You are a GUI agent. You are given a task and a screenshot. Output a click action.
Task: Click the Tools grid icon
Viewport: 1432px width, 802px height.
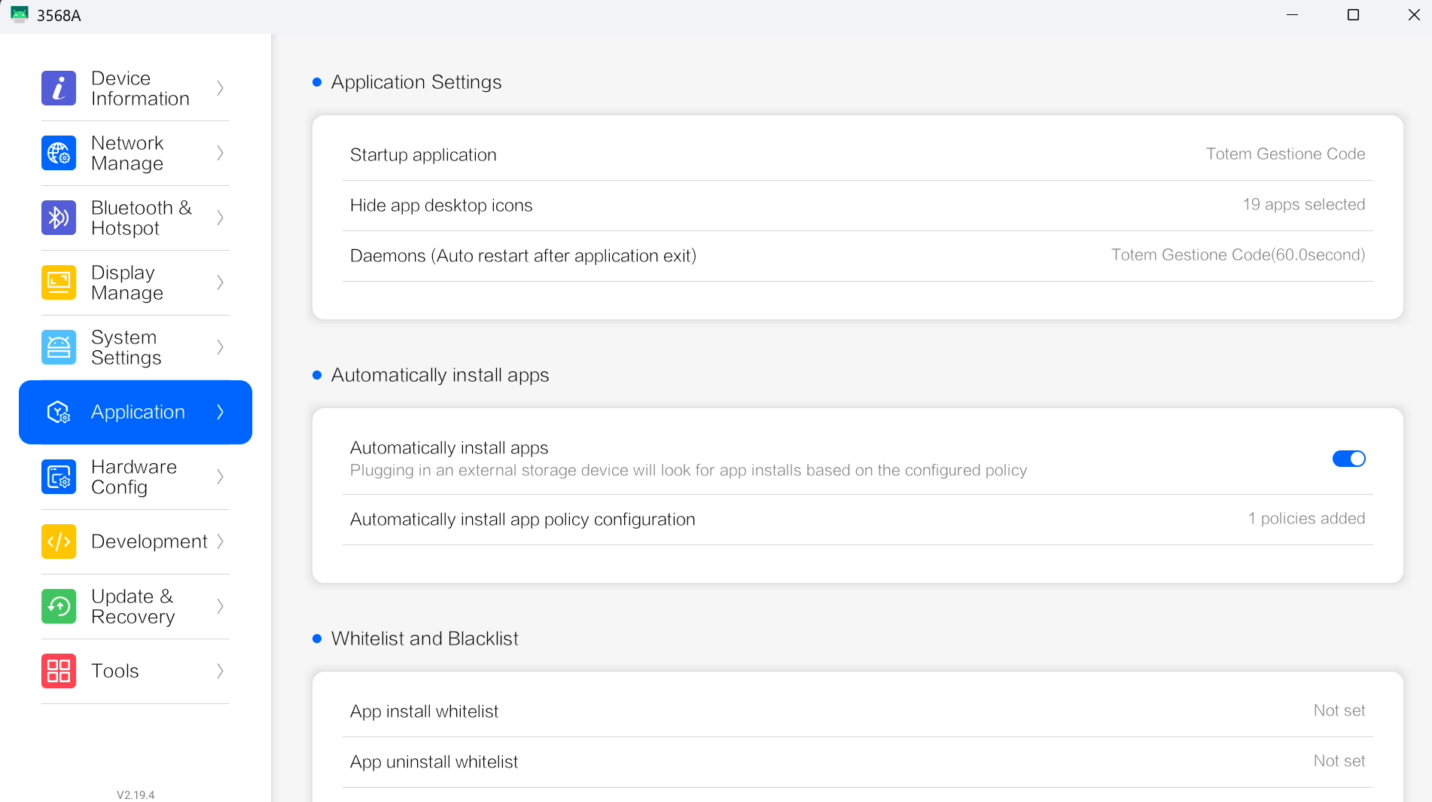[x=58, y=671]
